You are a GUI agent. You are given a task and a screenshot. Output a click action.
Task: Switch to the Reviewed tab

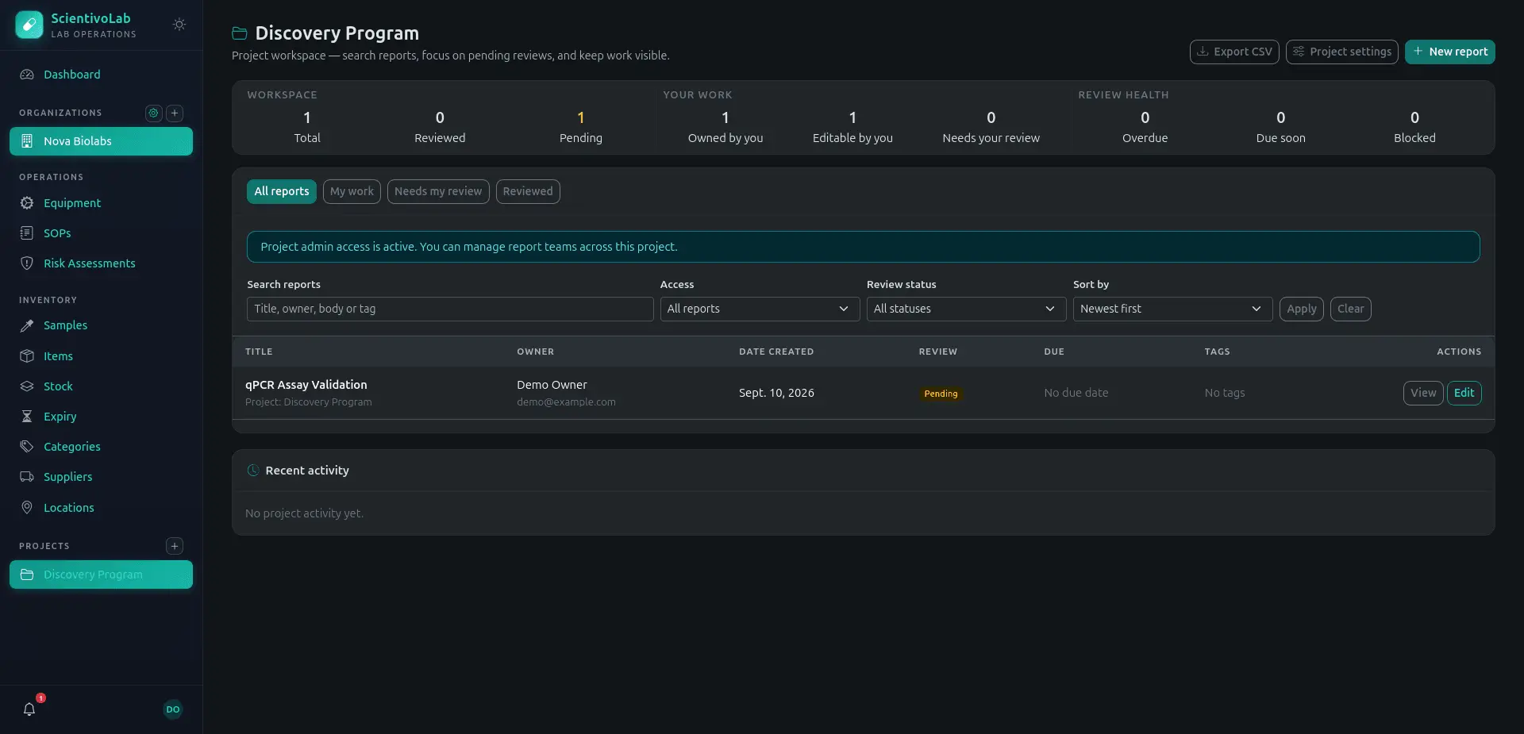(x=528, y=191)
